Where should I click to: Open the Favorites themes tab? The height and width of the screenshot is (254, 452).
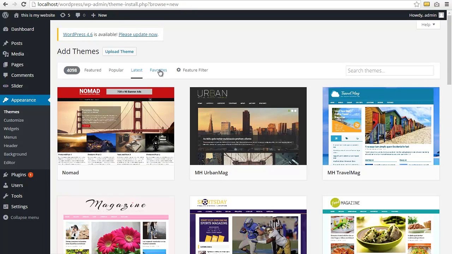point(158,70)
